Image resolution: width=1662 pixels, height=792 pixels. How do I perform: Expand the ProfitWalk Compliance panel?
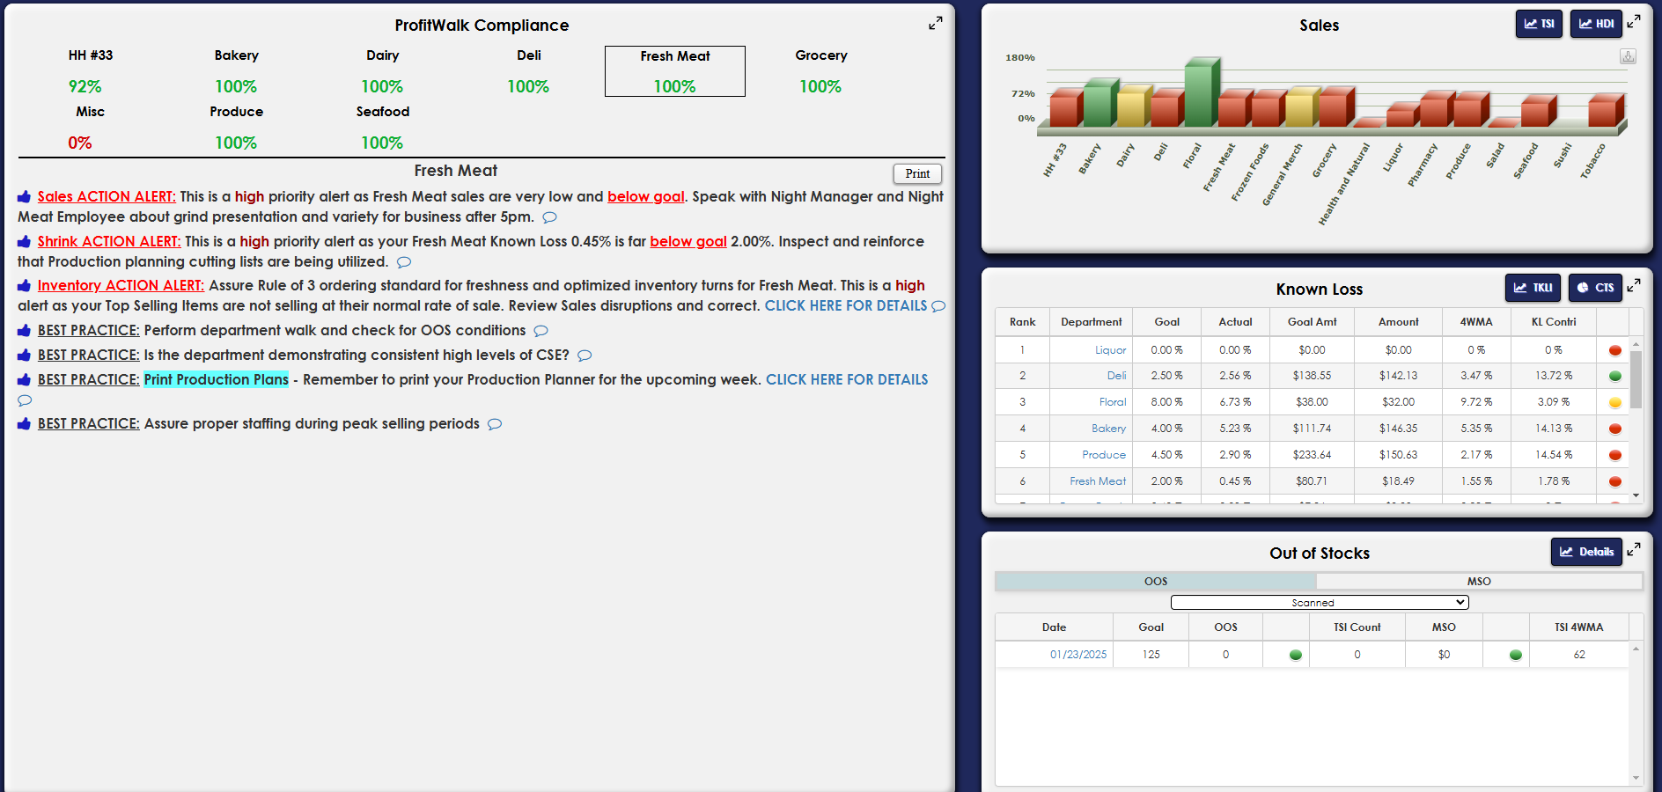point(935,24)
